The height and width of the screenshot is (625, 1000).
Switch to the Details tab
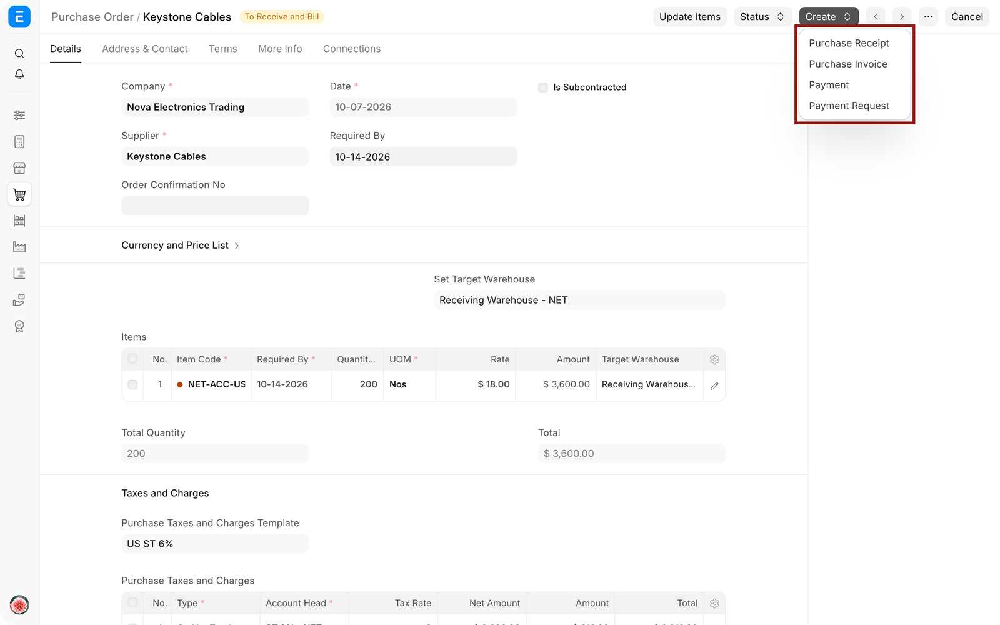66,49
